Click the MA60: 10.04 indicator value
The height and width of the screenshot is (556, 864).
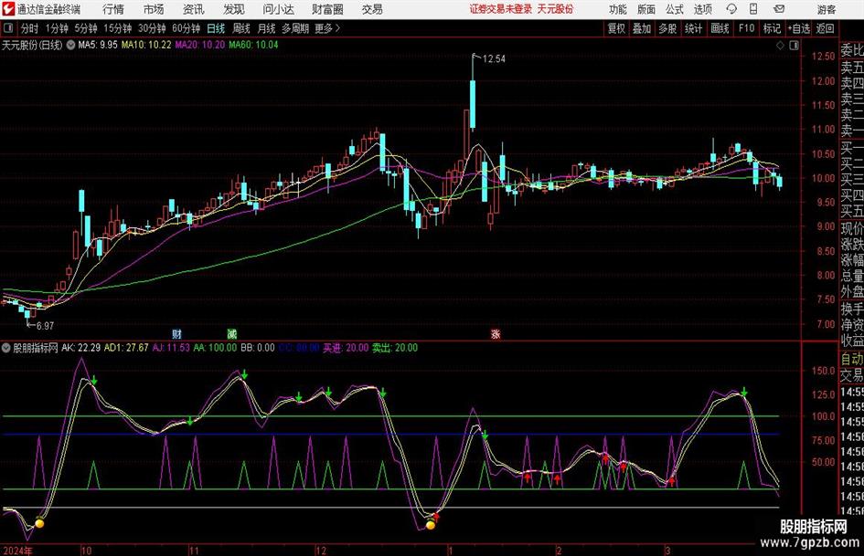(x=253, y=45)
